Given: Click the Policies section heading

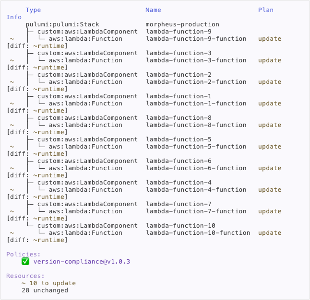Looking at the screenshot, I should coord(24,254).
